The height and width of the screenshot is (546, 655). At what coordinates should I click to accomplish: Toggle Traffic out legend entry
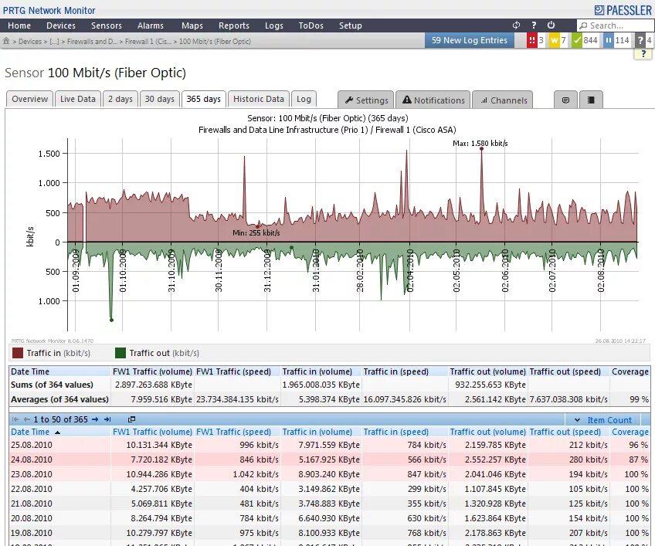pyautogui.click(x=157, y=353)
